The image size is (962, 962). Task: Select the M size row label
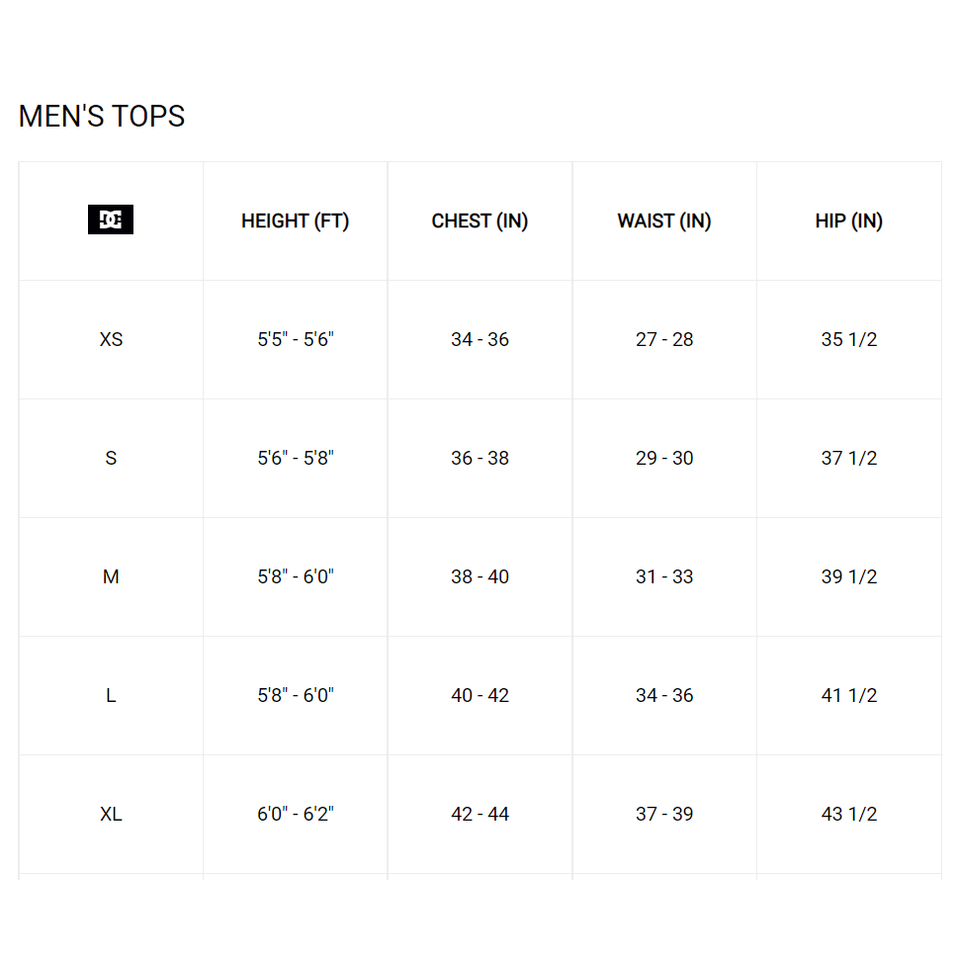tap(111, 576)
